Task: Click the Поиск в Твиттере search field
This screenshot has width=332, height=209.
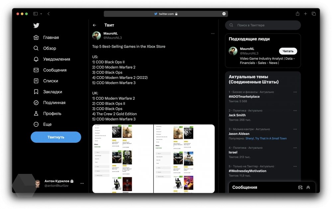Action: click(x=263, y=25)
